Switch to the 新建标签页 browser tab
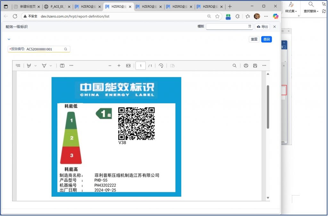Viewport: 328px width, 216px height. [x=27, y=6]
